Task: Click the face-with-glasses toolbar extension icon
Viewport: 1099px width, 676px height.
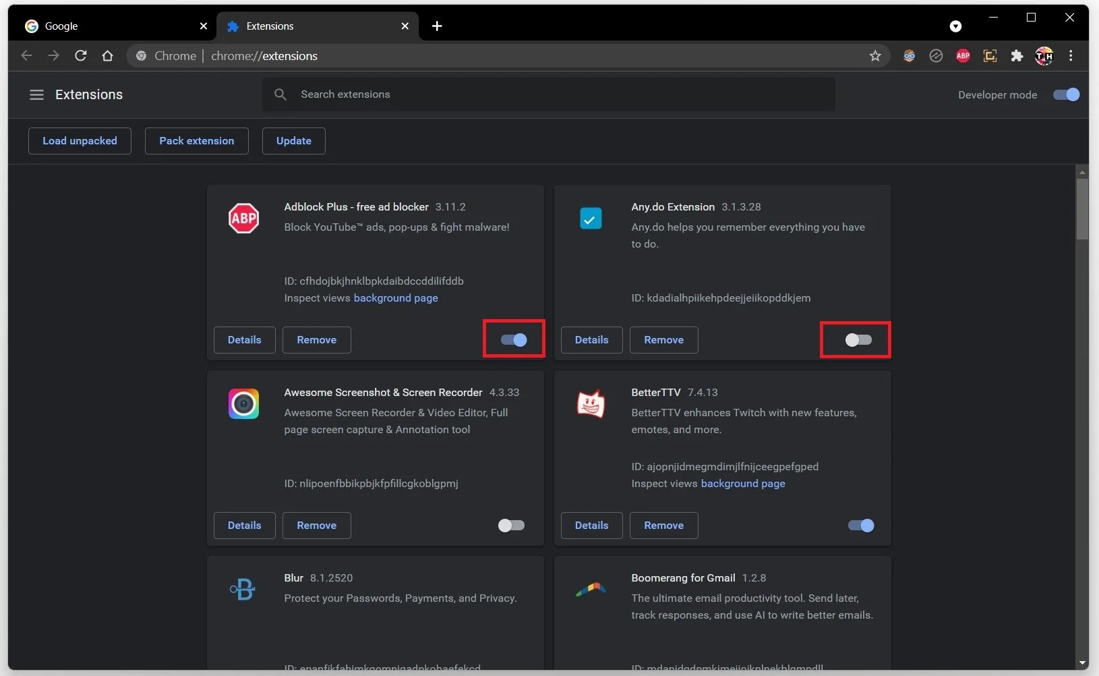Action: pos(909,56)
